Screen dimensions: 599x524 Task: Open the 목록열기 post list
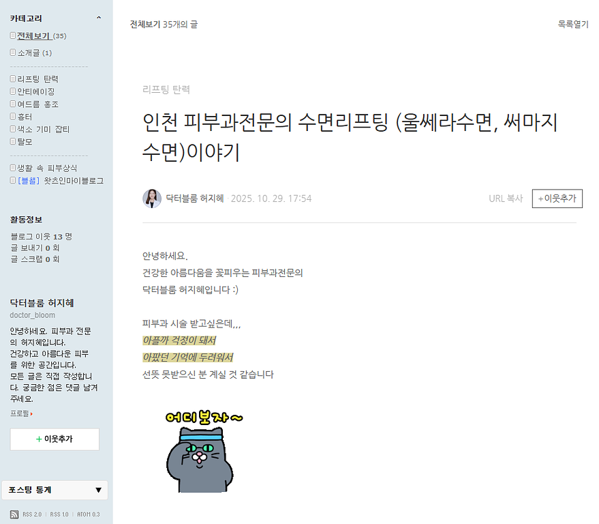[x=573, y=24]
